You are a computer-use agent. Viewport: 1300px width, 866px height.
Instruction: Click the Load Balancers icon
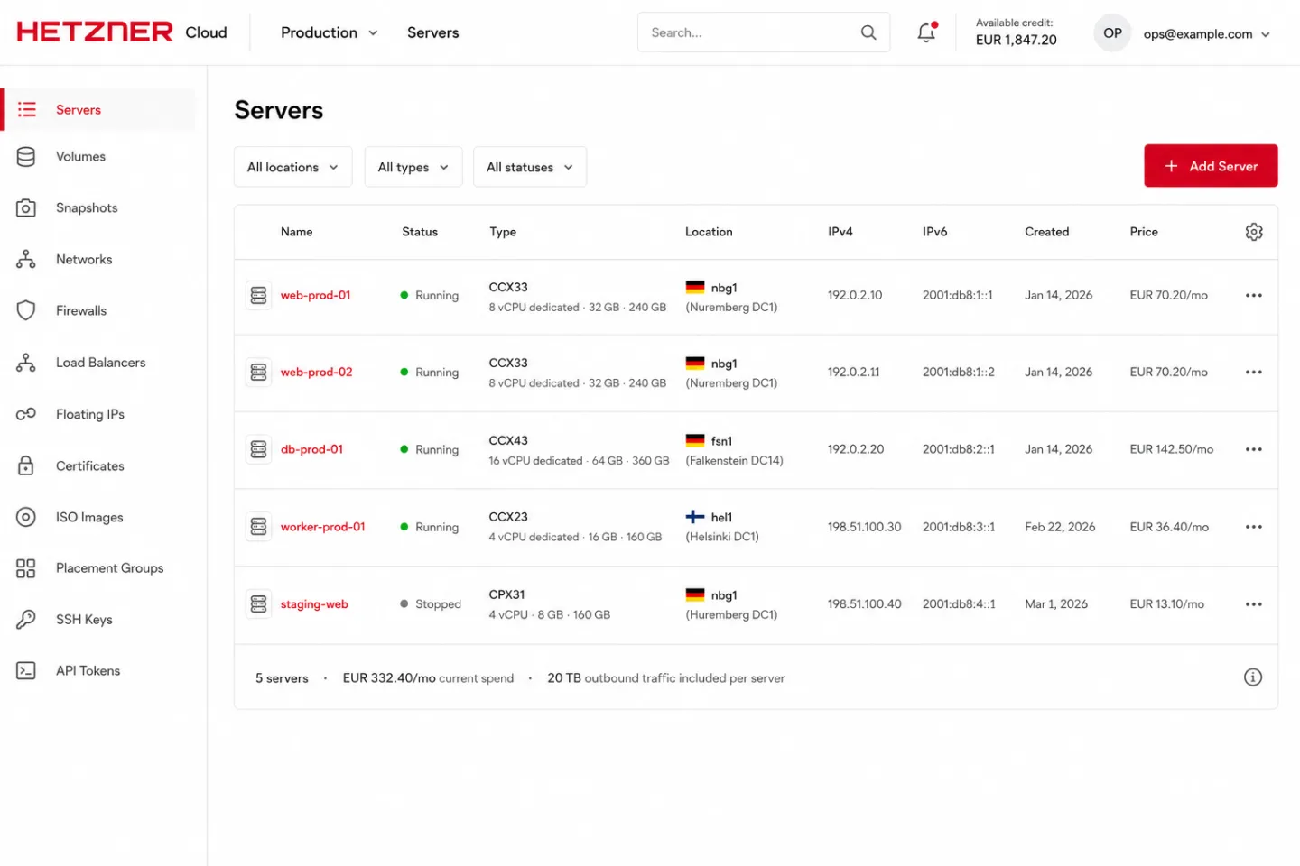point(26,362)
